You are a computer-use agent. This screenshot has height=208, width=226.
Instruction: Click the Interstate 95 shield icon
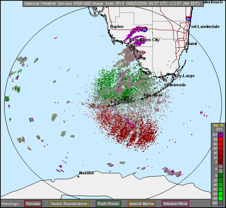coord(188,19)
